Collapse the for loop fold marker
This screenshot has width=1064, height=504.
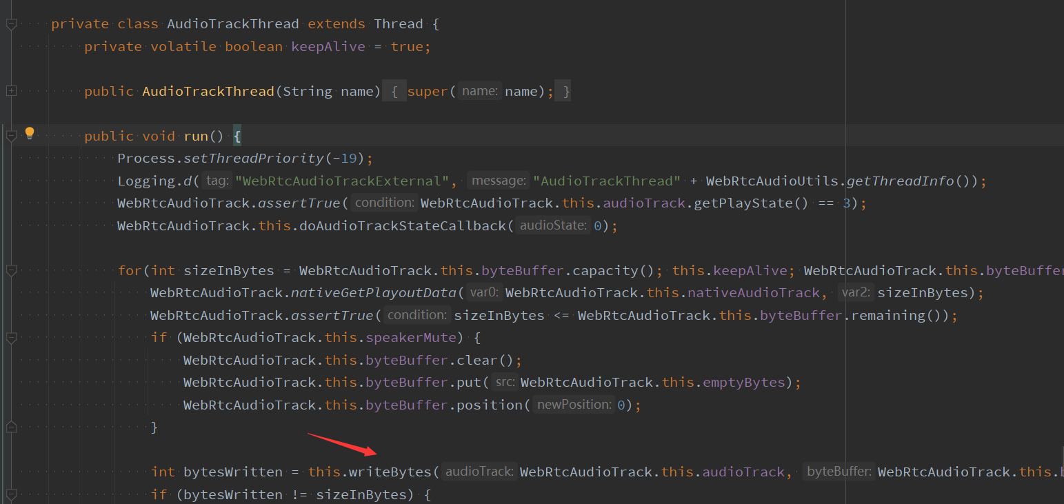(x=11, y=270)
